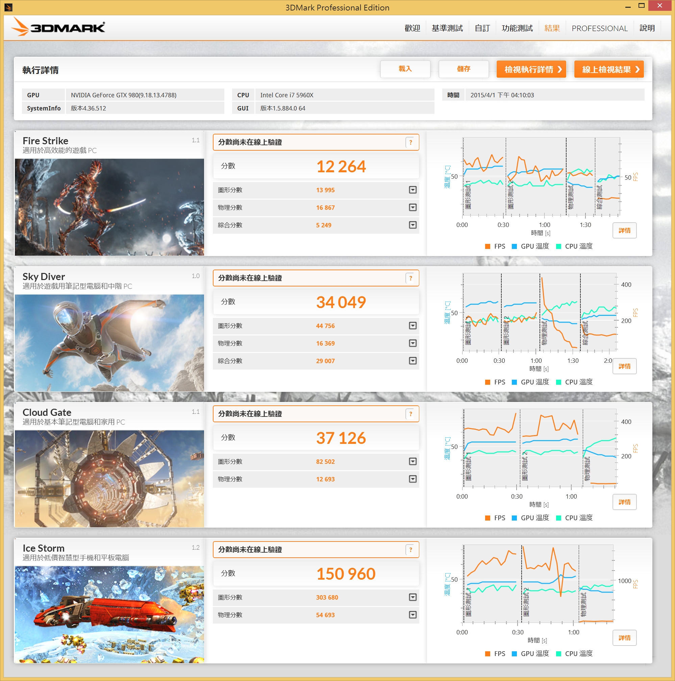Click SystemInfo 版本4.36.512 value
675x681 pixels.
145,108
